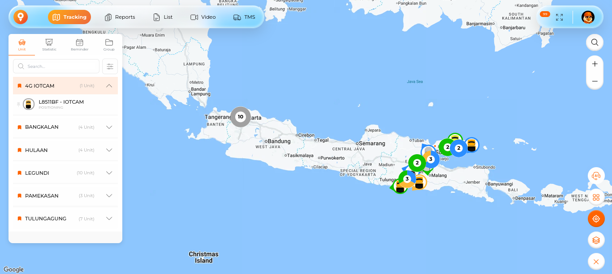Open the user profile avatar
Viewport: 612px width, 274px height.
[x=588, y=17]
